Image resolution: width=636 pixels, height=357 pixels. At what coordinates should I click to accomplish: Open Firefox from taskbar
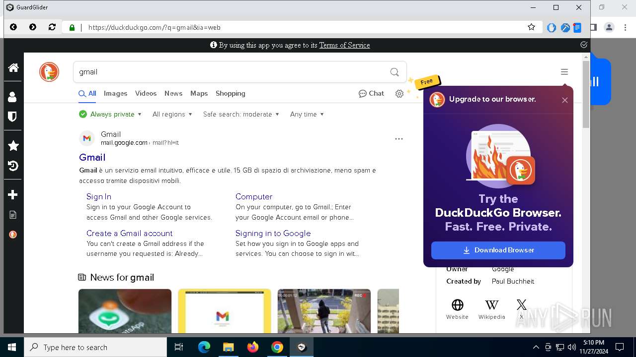(x=253, y=347)
